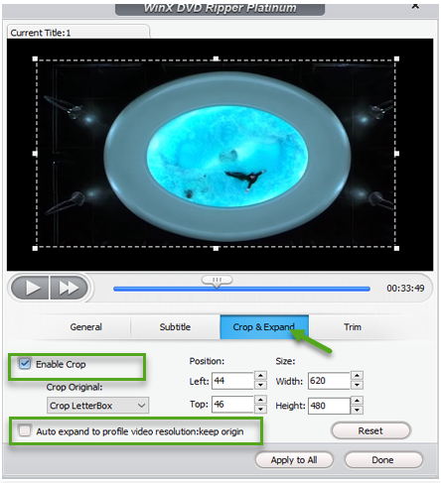
Task: Click the top-left crop handle
Action: [35, 59]
